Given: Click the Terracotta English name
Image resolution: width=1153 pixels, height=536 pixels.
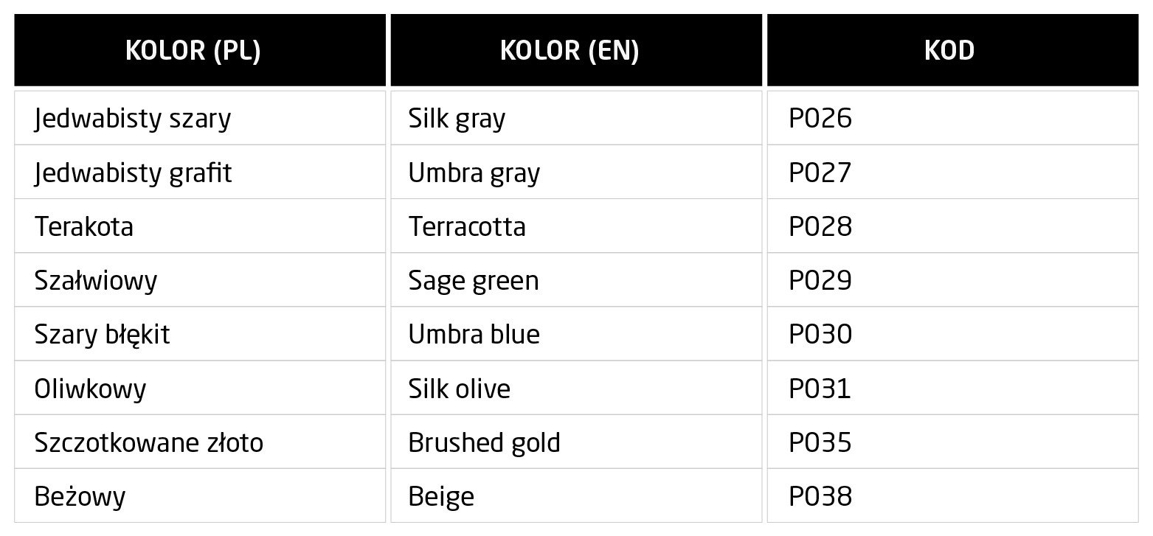Looking at the screenshot, I should 467,227.
